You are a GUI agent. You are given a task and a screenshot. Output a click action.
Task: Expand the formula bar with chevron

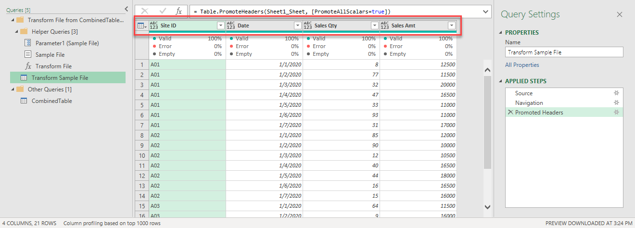[x=486, y=11]
